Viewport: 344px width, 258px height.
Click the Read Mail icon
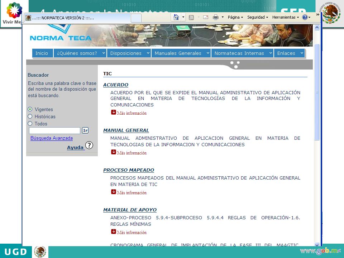(x=206, y=17)
